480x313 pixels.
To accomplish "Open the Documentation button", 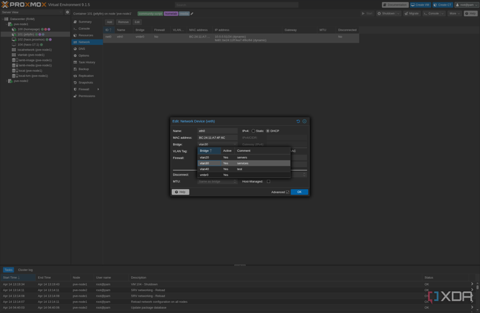I will pyautogui.click(x=395, y=5).
